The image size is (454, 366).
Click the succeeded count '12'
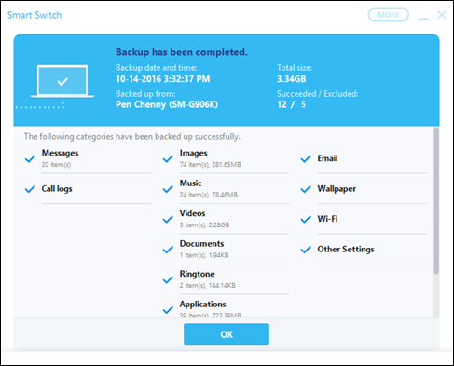282,104
